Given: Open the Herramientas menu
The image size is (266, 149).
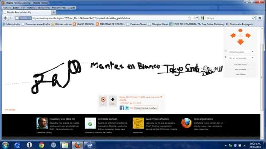Looking at the screenshot, I should coord(59,8).
